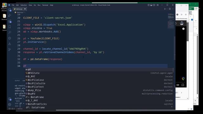Open the File menu
The height and width of the screenshot is (114, 203).
click(x=13, y=5)
